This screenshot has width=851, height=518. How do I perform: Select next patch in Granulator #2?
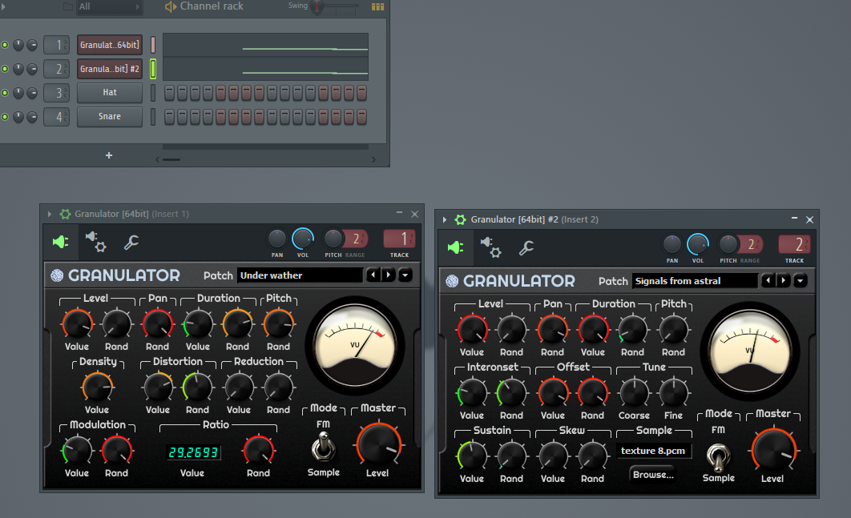point(783,280)
